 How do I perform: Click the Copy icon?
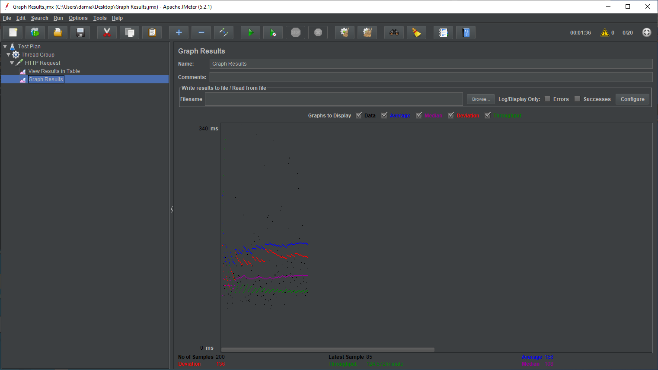(130, 32)
